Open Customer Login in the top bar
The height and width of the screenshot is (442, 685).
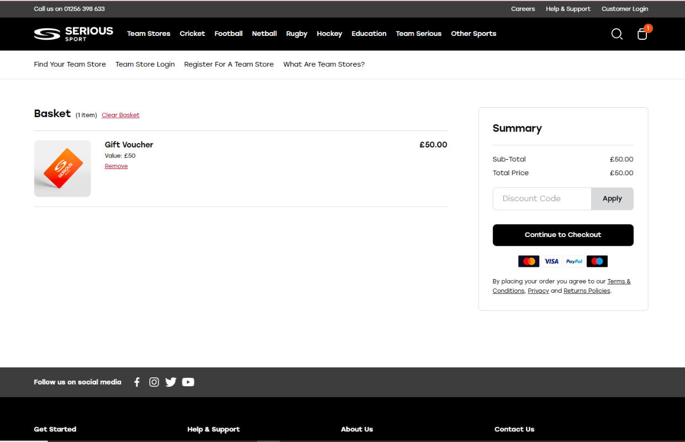[x=624, y=9]
